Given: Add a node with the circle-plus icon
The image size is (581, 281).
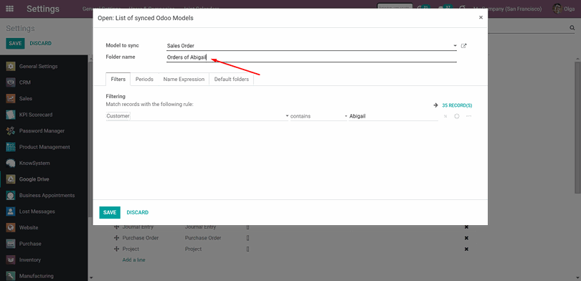Looking at the screenshot, I should pyautogui.click(x=457, y=116).
